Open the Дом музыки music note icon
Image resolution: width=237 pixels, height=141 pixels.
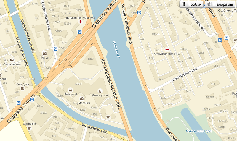pyautogui.click(x=100, y=91)
